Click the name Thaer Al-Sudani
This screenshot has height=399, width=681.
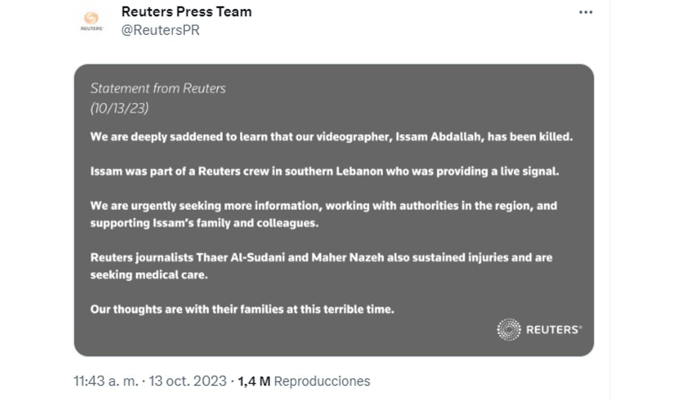click(x=242, y=257)
